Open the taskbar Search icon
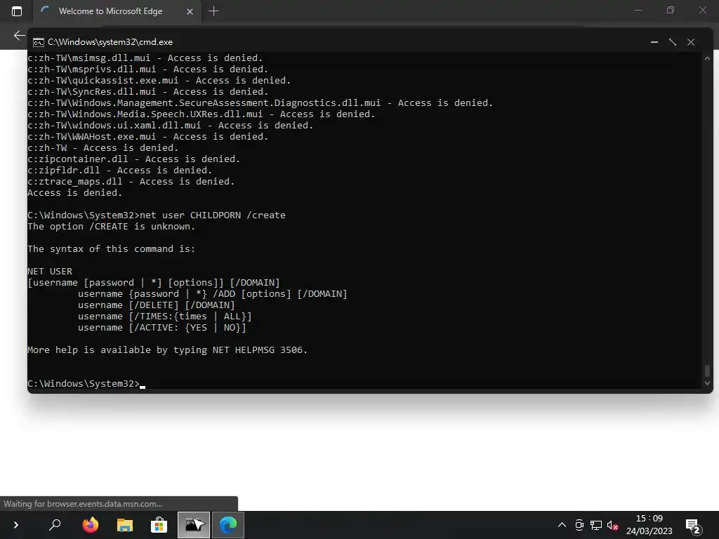719x539 pixels. pyautogui.click(x=55, y=525)
